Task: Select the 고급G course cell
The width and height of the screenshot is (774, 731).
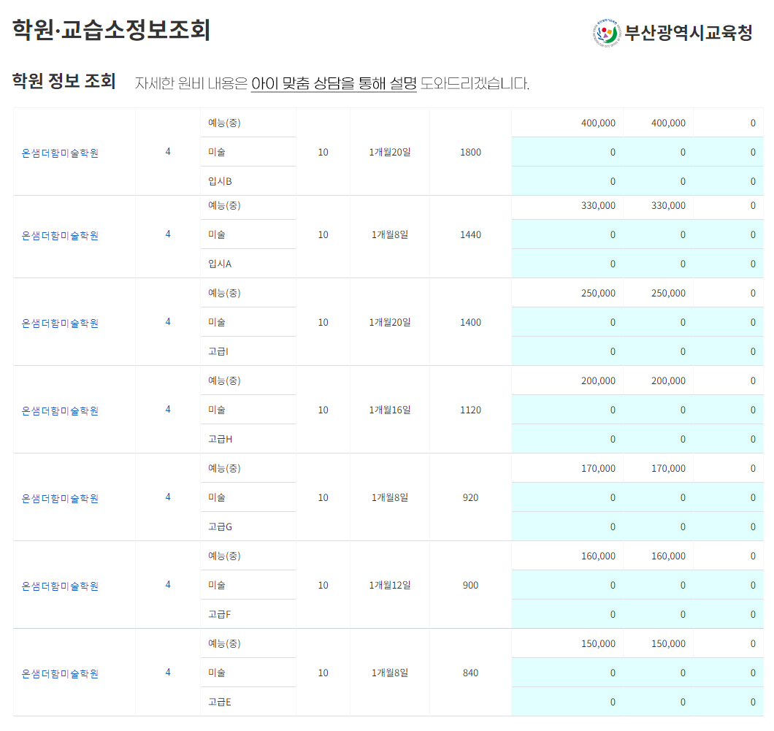Action: [220, 527]
